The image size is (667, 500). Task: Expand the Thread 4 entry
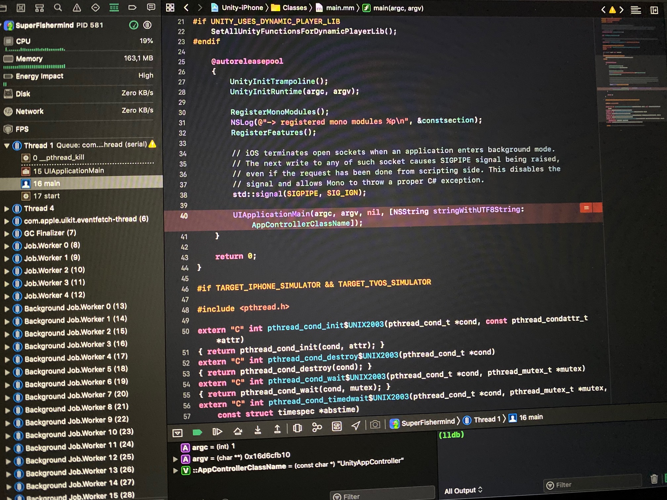tap(7, 208)
